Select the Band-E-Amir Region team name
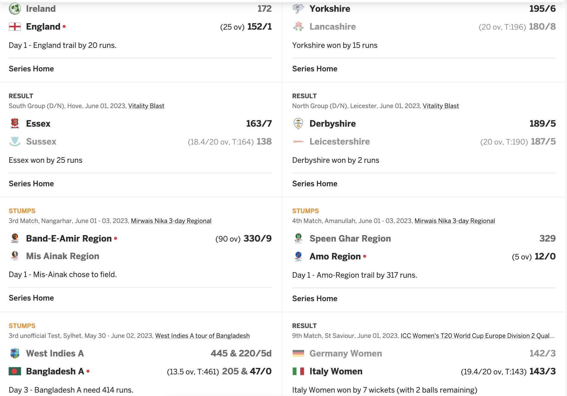This screenshot has width=567, height=396. click(x=69, y=238)
